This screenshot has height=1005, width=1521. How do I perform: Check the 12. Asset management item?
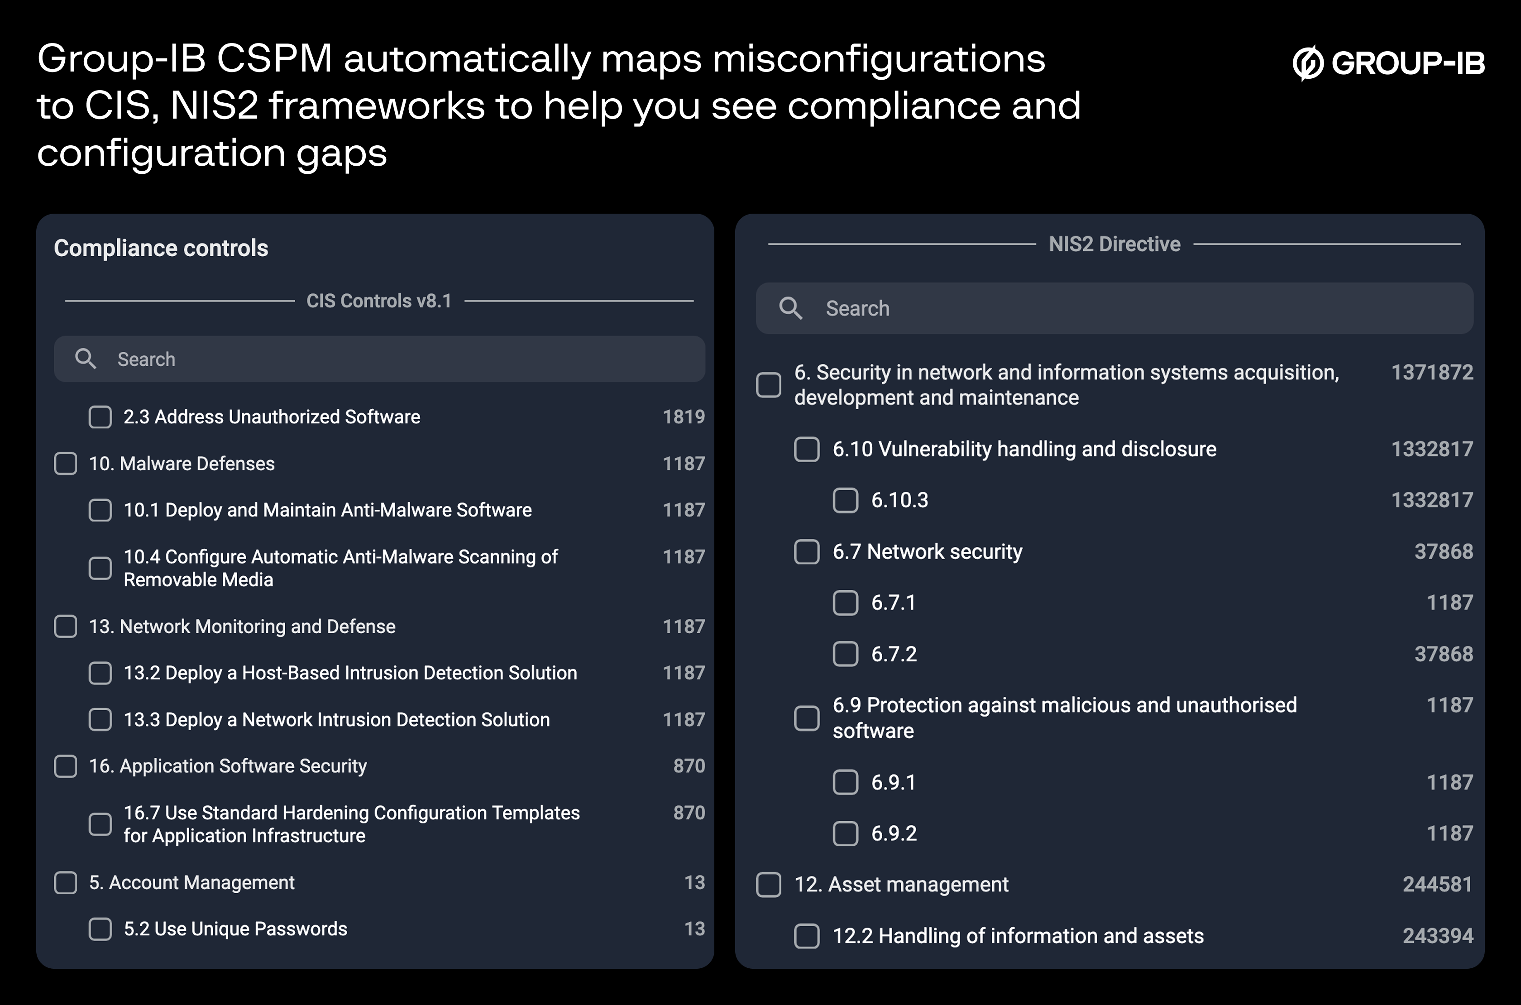pos(769,884)
